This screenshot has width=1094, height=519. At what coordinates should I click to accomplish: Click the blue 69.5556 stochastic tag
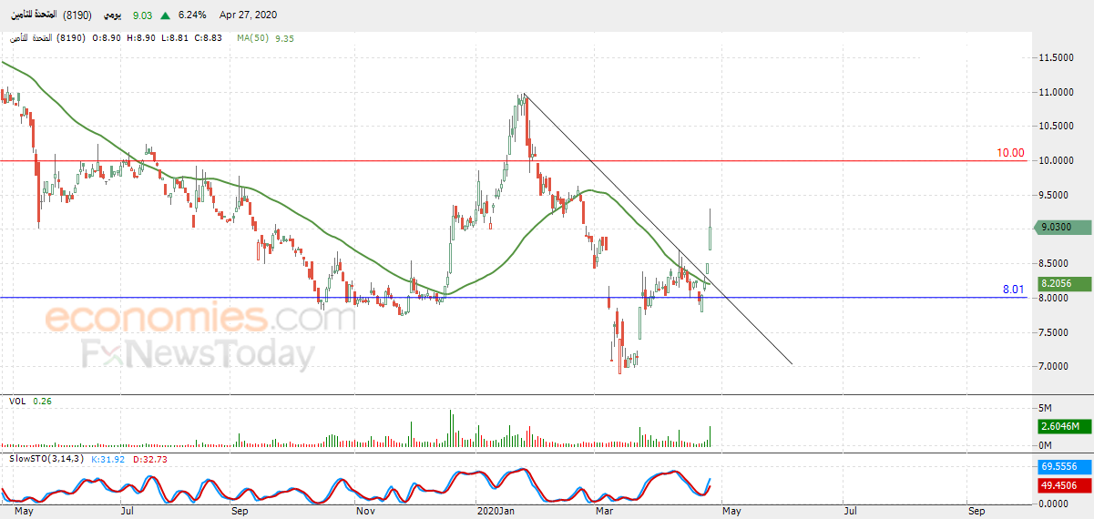point(1062,465)
